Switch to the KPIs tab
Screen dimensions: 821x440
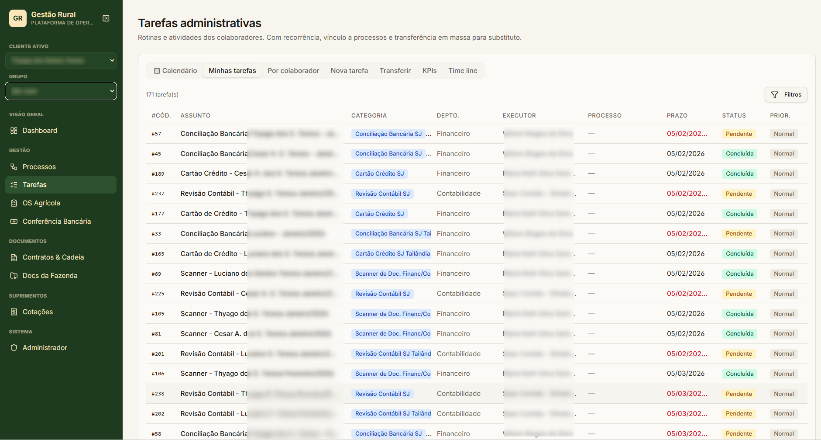pyautogui.click(x=429, y=71)
